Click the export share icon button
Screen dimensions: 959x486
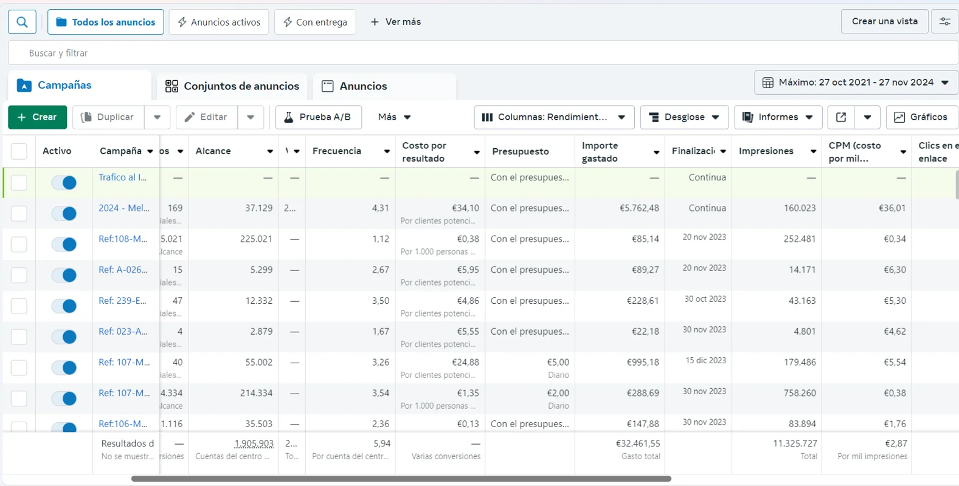(841, 117)
